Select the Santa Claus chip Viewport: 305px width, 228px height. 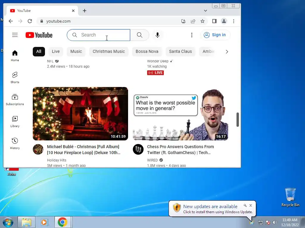pos(180,51)
